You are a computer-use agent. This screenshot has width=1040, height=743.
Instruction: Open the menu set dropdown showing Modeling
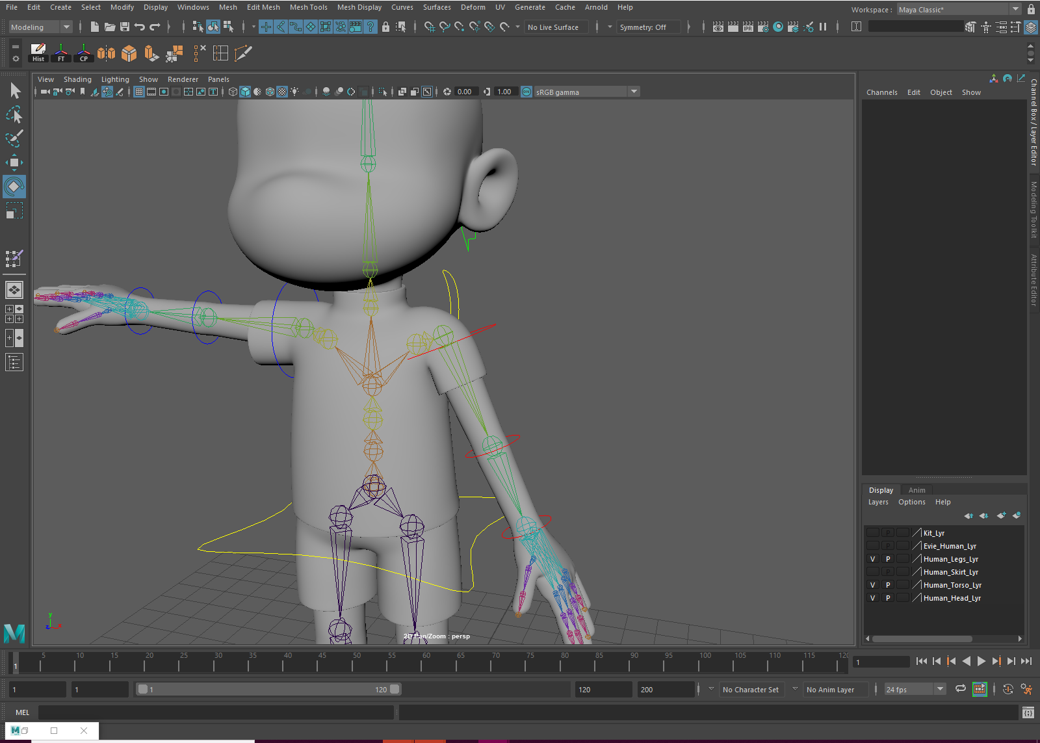(x=66, y=27)
